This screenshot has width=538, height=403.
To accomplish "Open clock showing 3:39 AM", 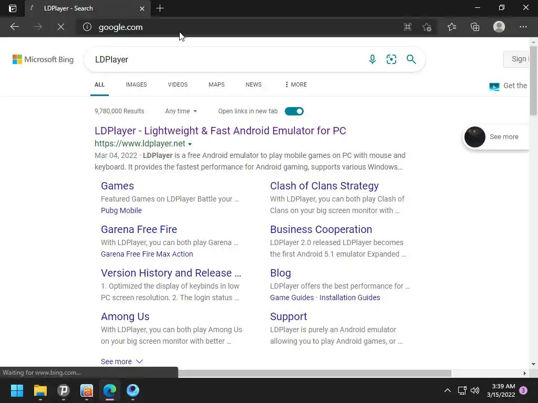I will pos(501,390).
